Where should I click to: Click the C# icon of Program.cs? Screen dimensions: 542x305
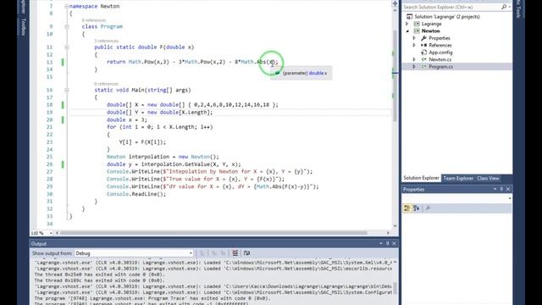(423, 67)
